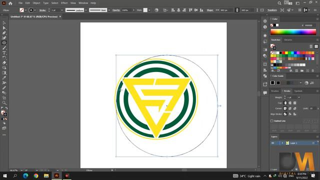Select Bevel Join corner option
This screenshot has width=320, height=180.
(294, 108)
